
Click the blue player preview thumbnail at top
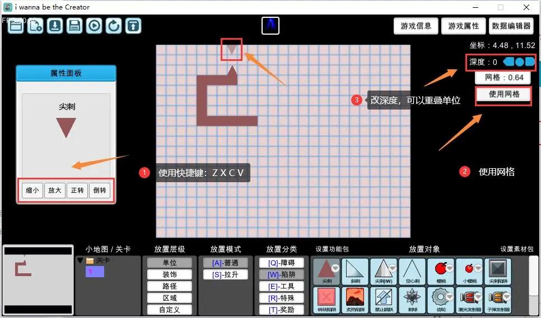coord(270,26)
